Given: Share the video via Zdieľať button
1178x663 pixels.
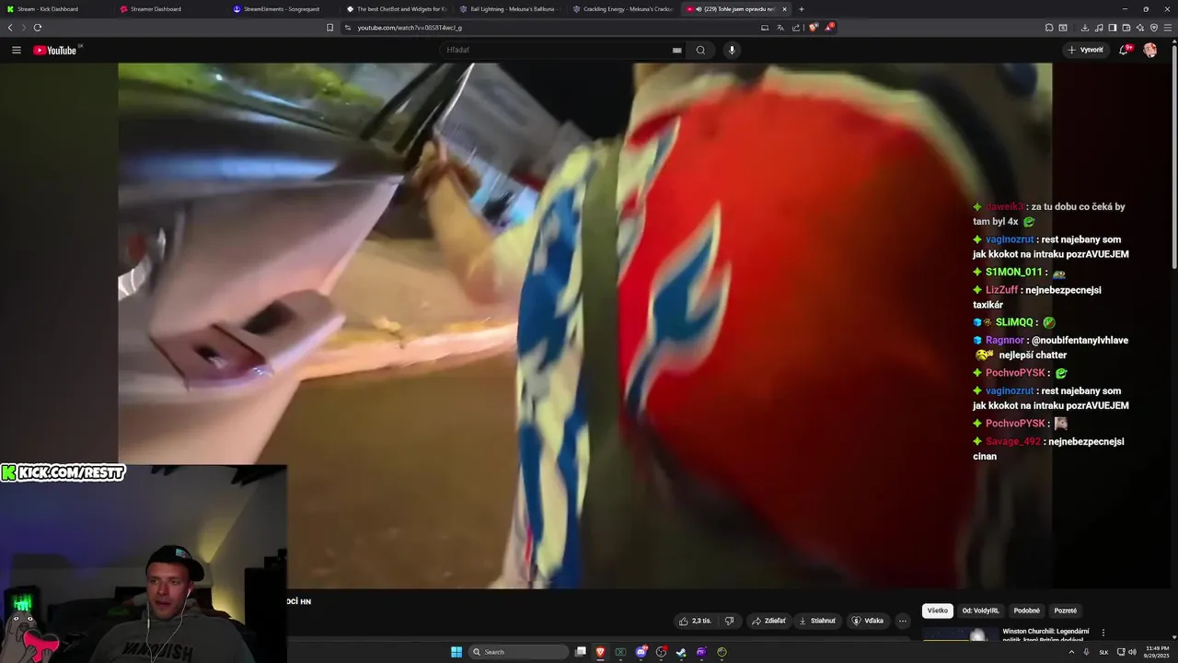Looking at the screenshot, I should 768,621.
